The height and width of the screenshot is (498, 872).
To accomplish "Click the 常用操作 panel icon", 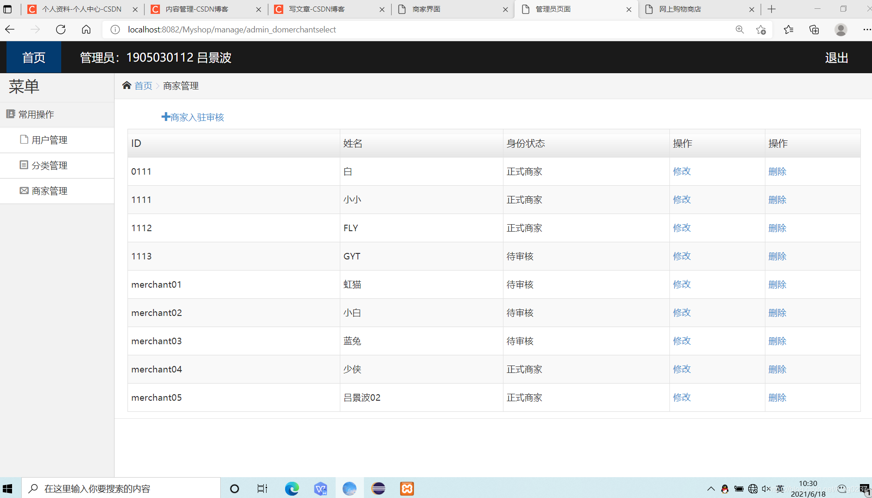I will click(10, 114).
